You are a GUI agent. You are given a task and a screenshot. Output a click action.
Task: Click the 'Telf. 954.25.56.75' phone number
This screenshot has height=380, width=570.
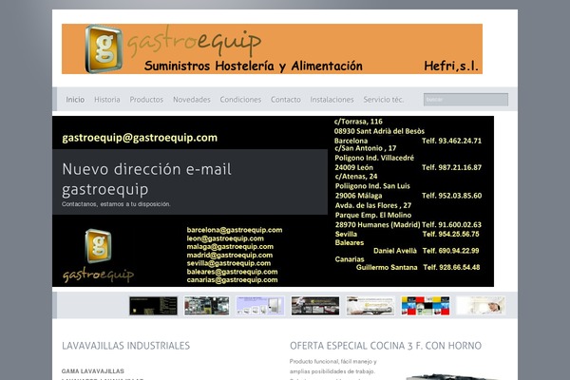[450, 235]
